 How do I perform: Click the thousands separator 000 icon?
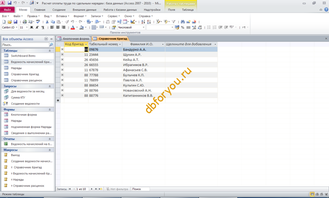[x=188, y=27]
